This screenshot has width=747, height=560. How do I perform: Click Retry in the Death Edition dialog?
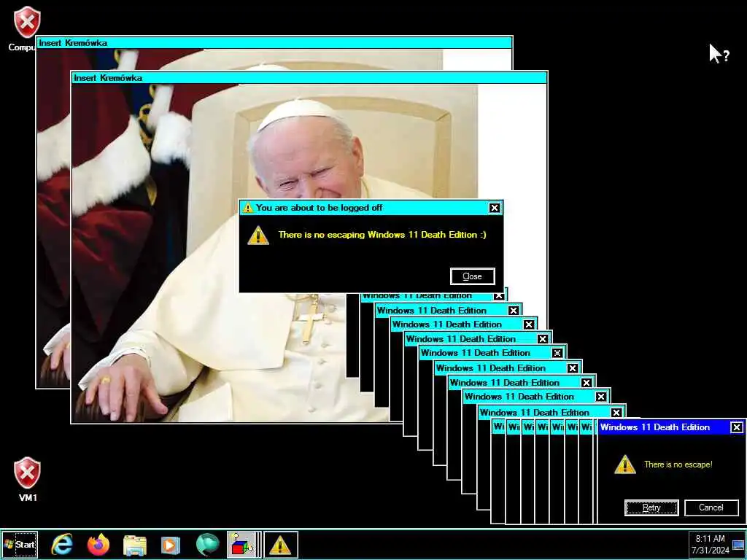pos(651,507)
